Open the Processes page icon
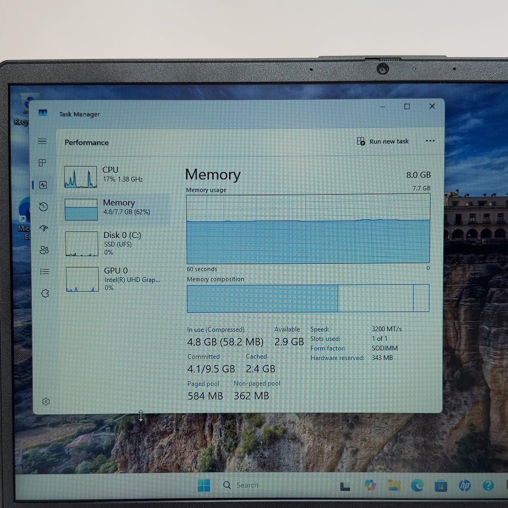Image resolution: width=508 pixels, height=508 pixels. click(43, 163)
